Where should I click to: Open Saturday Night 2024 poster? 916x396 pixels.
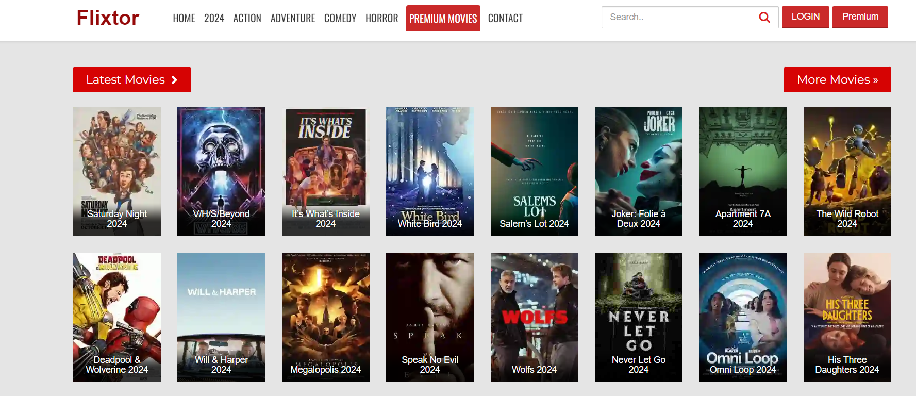pos(117,171)
